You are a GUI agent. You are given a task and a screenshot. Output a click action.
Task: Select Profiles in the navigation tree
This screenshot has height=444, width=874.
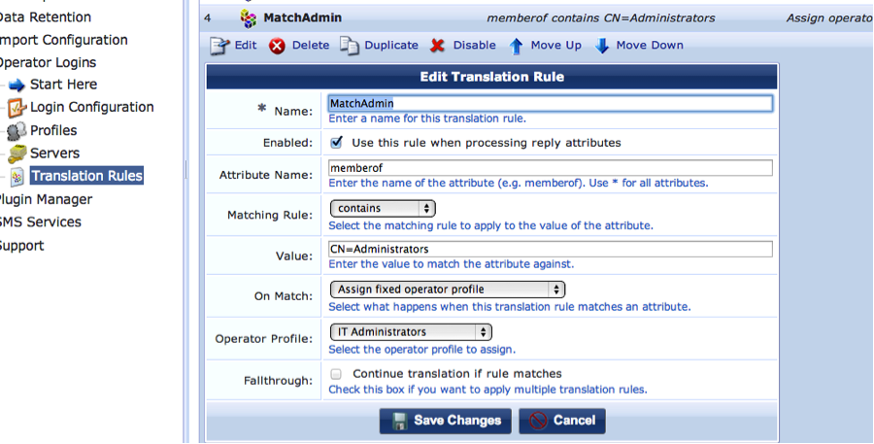pos(53,130)
